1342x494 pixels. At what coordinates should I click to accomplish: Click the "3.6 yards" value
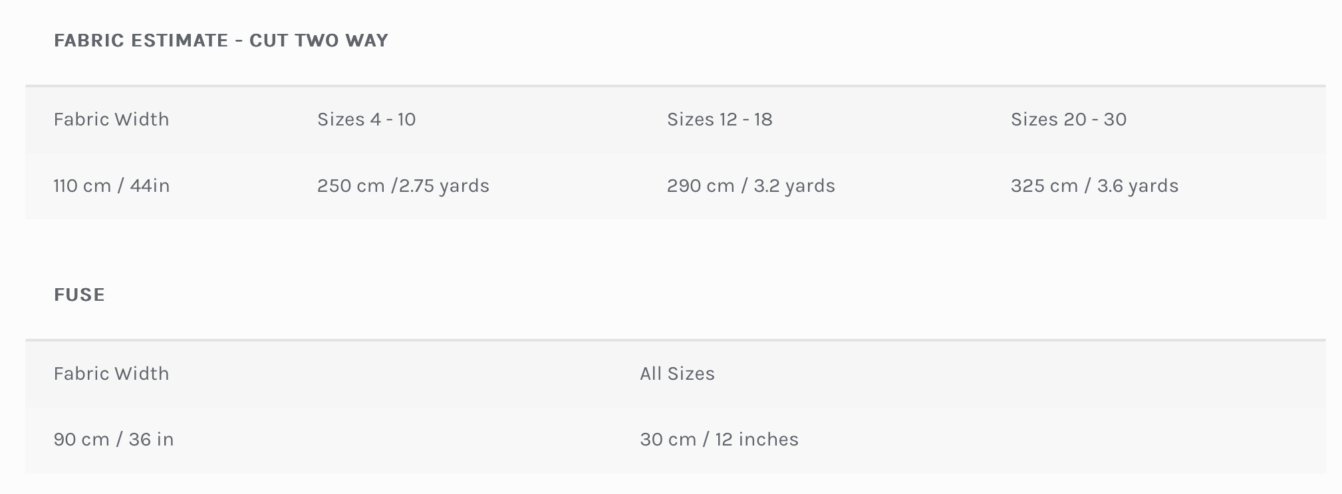(x=1137, y=186)
